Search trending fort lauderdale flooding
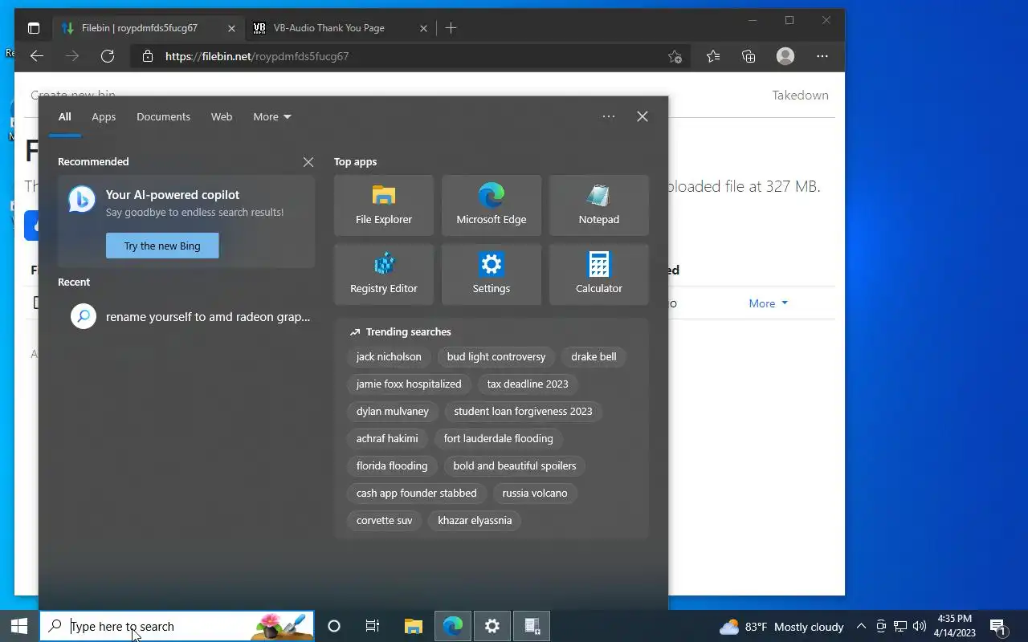 point(499,438)
